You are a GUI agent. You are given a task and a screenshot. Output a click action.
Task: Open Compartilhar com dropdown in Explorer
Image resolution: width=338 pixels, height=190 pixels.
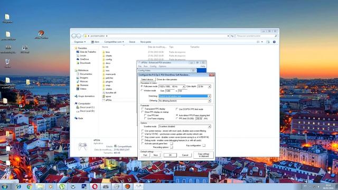[114, 42]
